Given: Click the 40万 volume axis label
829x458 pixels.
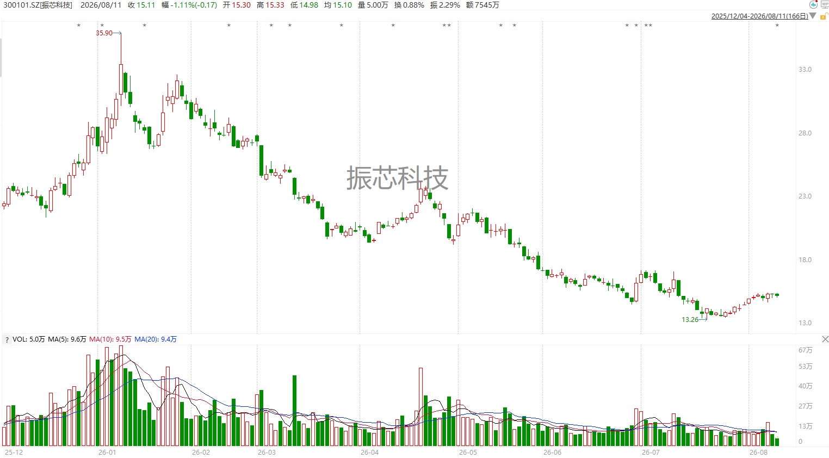Looking at the screenshot, I should click(x=805, y=386).
